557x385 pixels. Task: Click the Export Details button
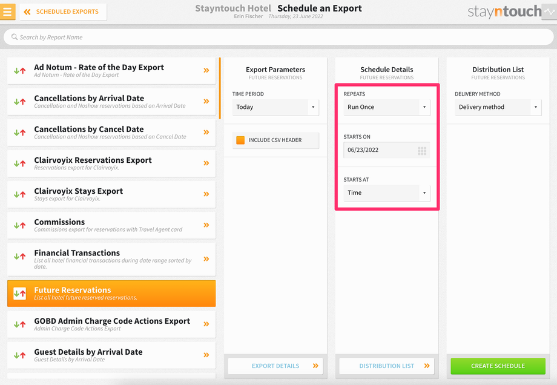pos(275,366)
